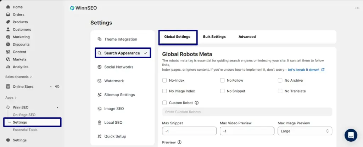Click external link icon after break it down
This screenshot has width=363, height=147.
tap(323, 70)
